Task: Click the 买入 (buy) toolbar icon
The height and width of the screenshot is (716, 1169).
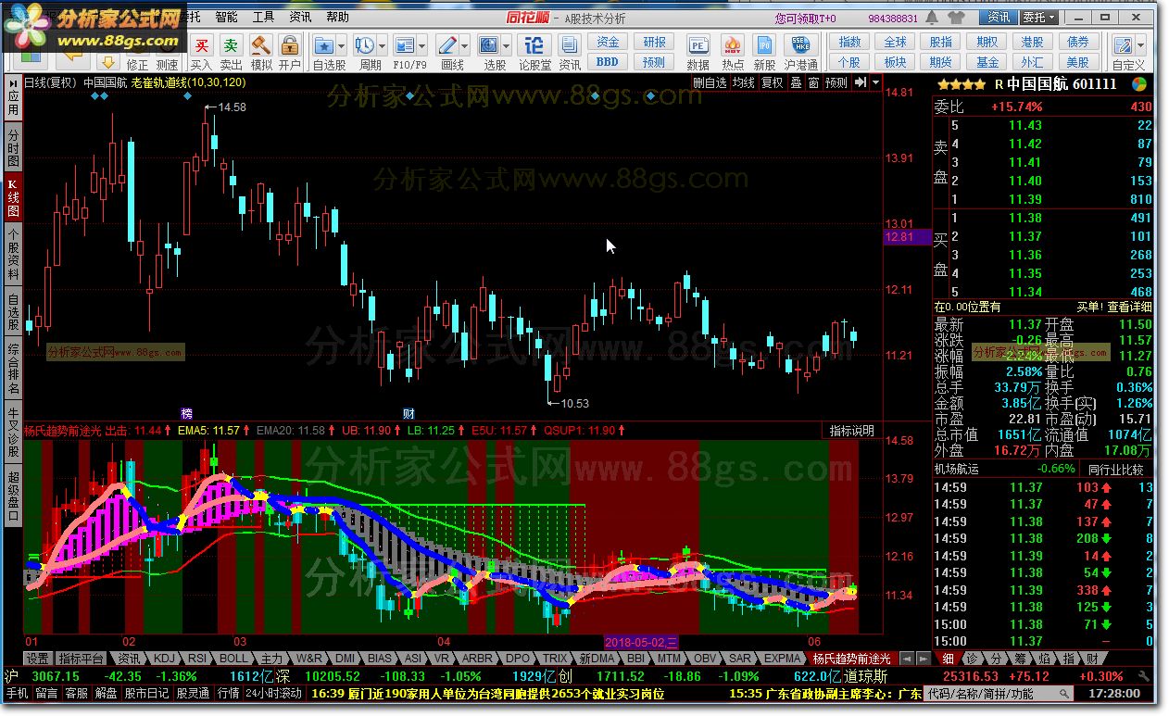Action: click(x=201, y=45)
